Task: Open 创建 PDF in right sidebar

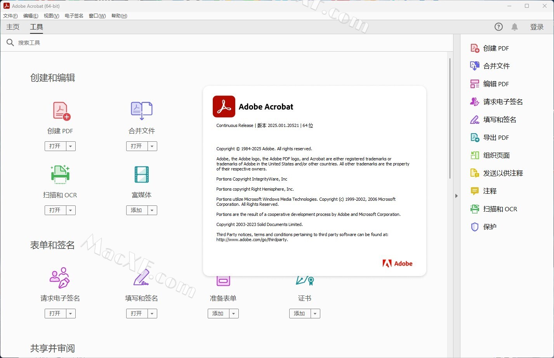Action: pos(490,48)
